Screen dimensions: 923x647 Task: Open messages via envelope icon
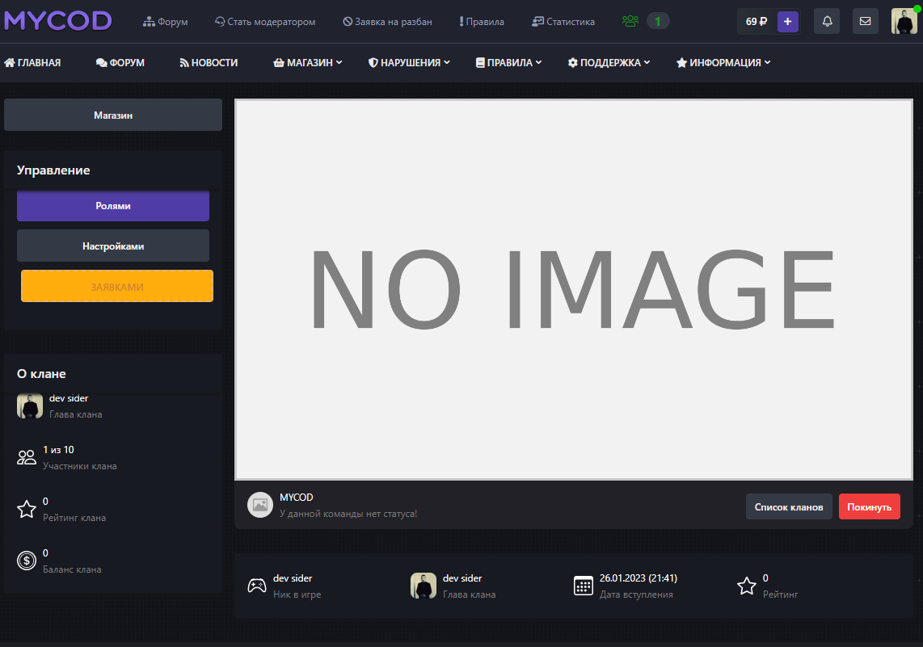tap(865, 21)
